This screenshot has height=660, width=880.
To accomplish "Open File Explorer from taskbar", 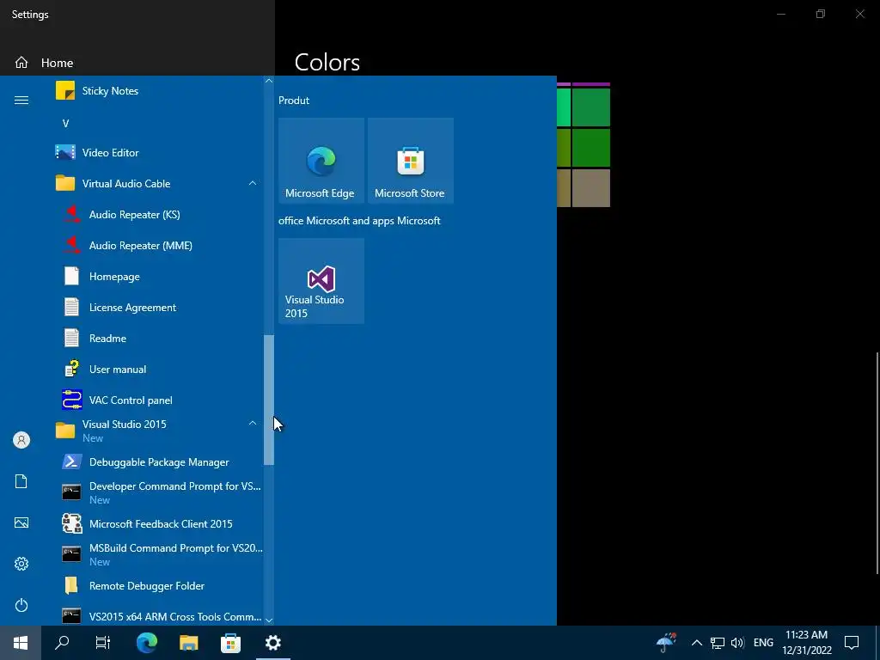I will coord(188,643).
